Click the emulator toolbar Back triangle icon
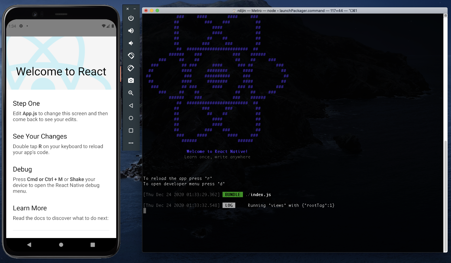This screenshot has width=451, height=263. click(x=131, y=106)
